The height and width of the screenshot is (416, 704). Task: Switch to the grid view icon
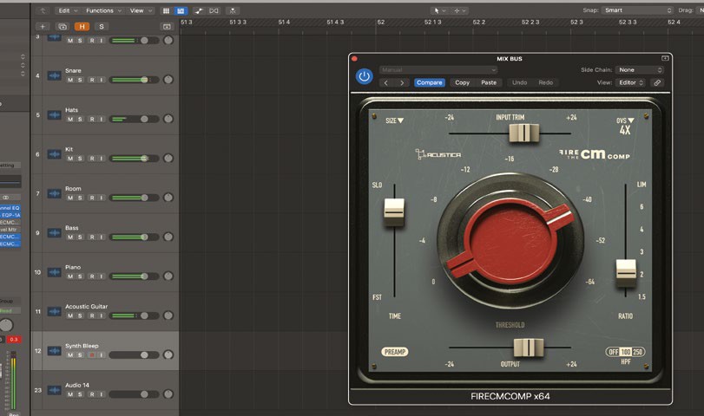click(166, 10)
